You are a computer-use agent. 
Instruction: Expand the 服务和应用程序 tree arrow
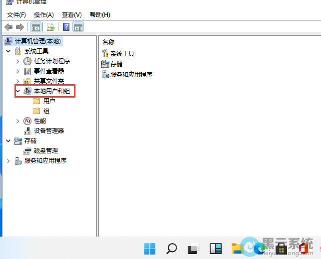click(8, 161)
